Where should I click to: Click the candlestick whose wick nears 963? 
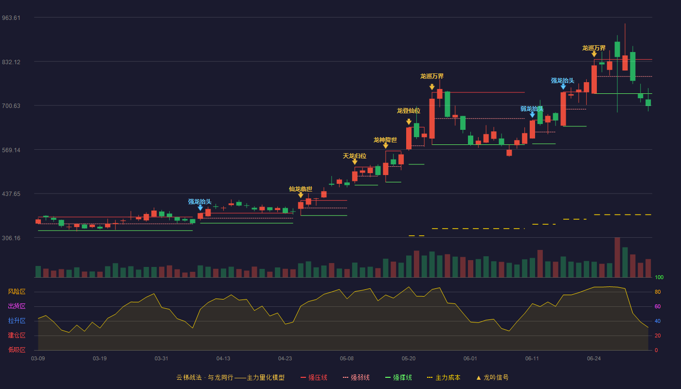click(x=625, y=63)
